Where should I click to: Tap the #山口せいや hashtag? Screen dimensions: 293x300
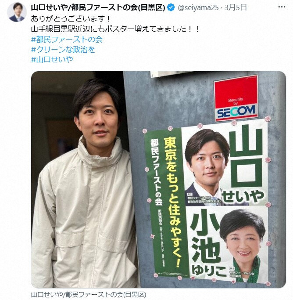[52, 59]
